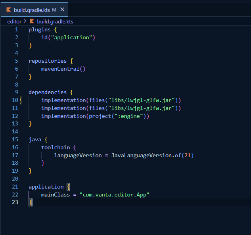Open the 'editor' folder breadcrumb
This screenshot has width=251, height=235.
[14, 21]
